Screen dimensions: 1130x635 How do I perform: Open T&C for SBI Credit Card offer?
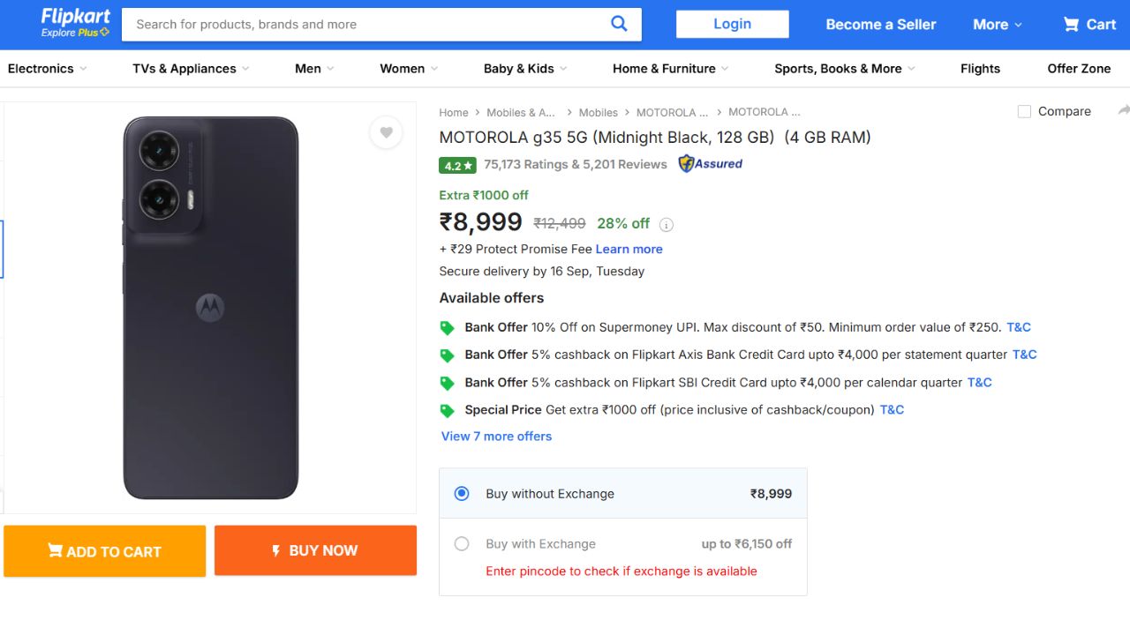[980, 383]
